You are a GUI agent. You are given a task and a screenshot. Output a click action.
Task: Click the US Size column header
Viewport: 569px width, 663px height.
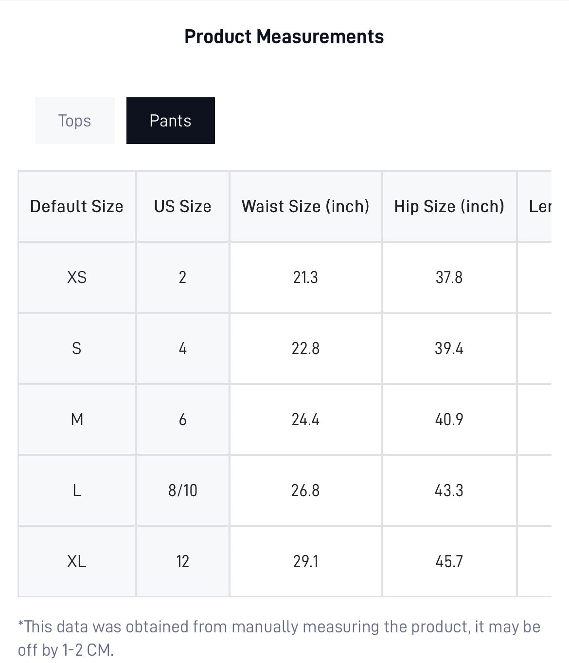pos(183,206)
